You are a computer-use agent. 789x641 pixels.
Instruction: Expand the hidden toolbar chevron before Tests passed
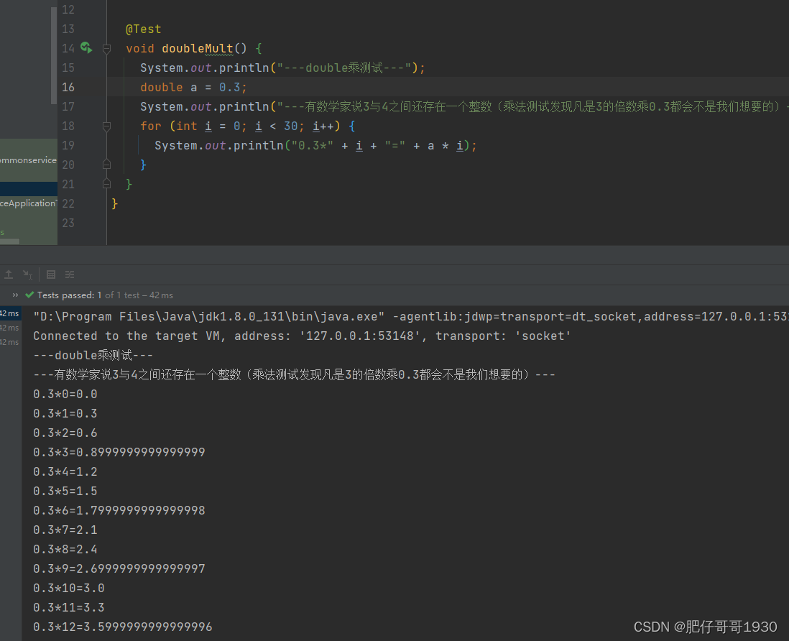pyautogui.click(x=15, y=295)
